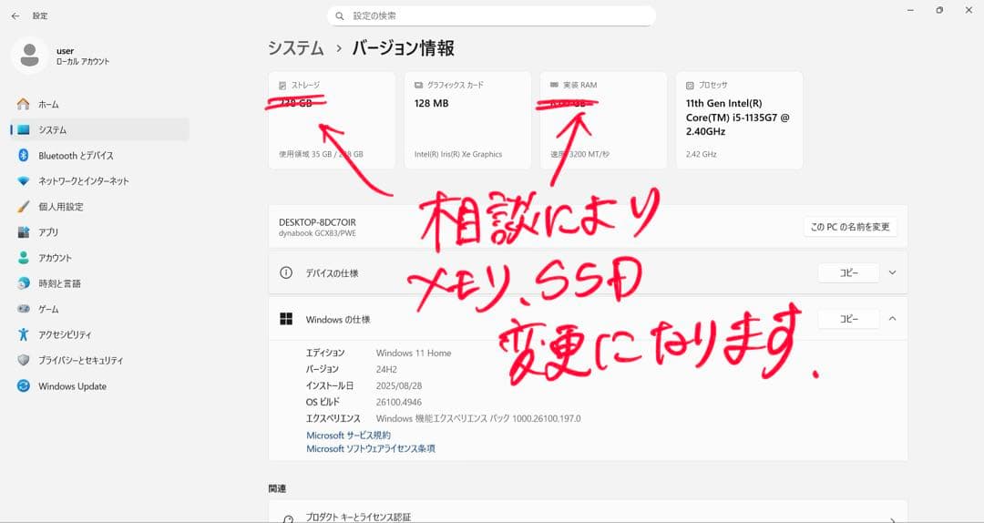The height and width of the screenshot is (523, 984).
Task: Click the Intel(R) Iris(R) Xe Graphics text
Action: pyautogui.click(x=458, y=154)
